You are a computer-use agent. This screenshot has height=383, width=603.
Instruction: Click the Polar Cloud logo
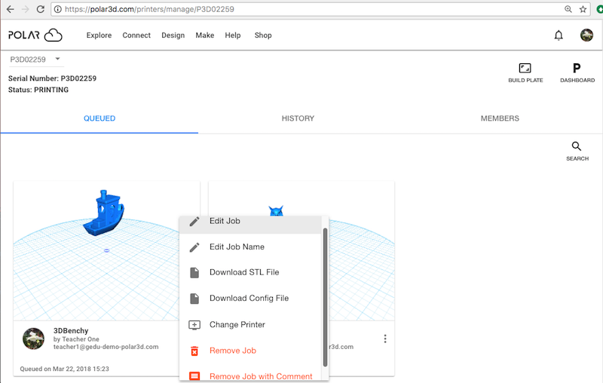coord(35,35)
